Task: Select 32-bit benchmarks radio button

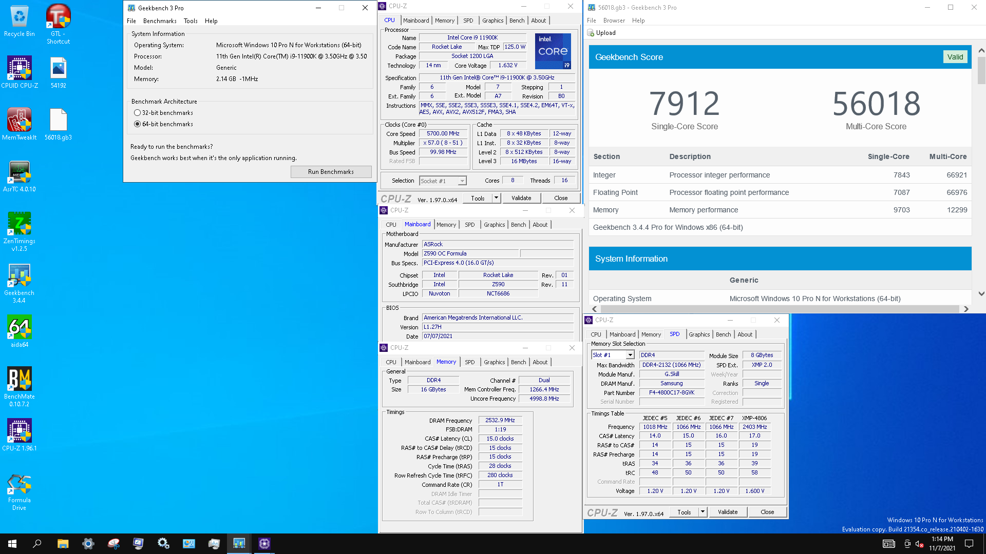Action: click(137, 113)
